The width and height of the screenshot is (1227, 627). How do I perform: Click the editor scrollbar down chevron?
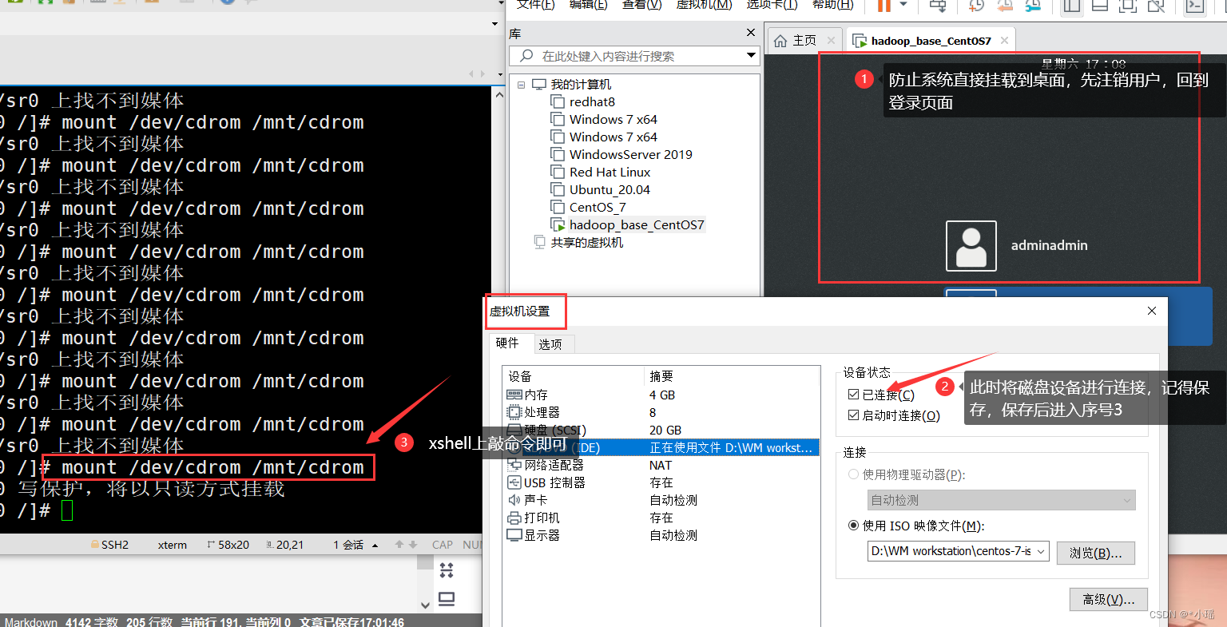pyautogui.click(x=424, y=605)
